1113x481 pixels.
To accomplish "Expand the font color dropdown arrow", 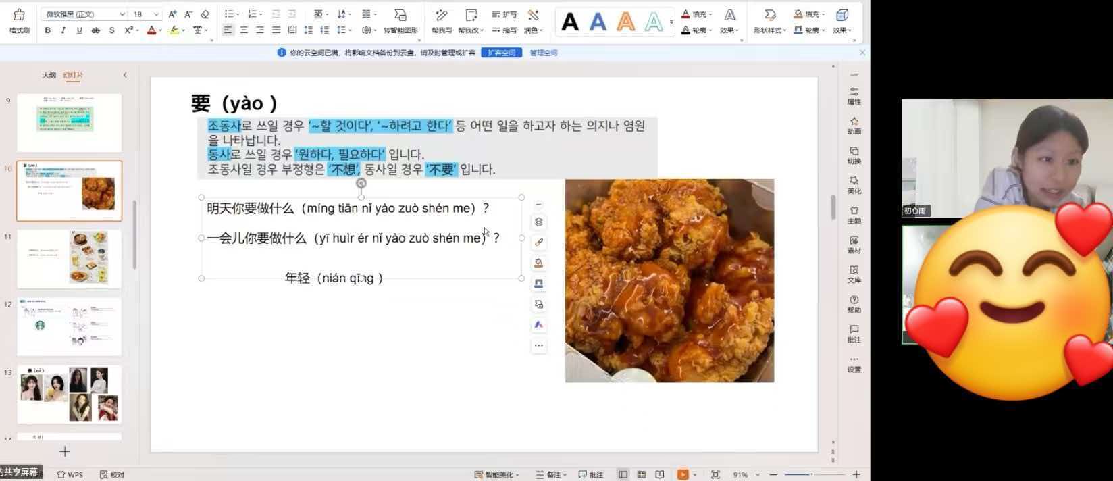I will pyautogui.click(x=160, y=30).
